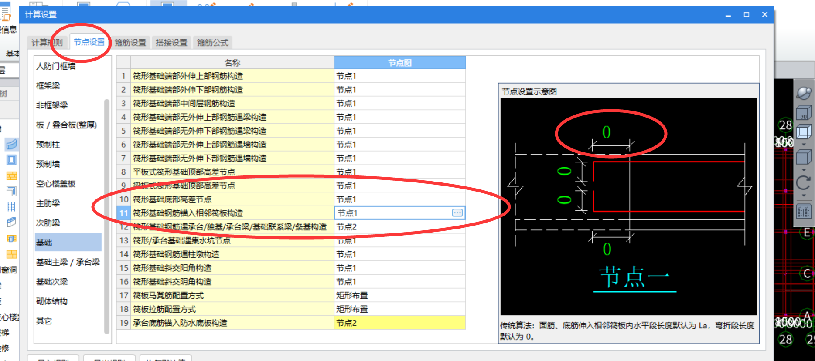Select 基础主梁 / 承台梁 category
The image size is (815, 361).
(x=68, y=262)
